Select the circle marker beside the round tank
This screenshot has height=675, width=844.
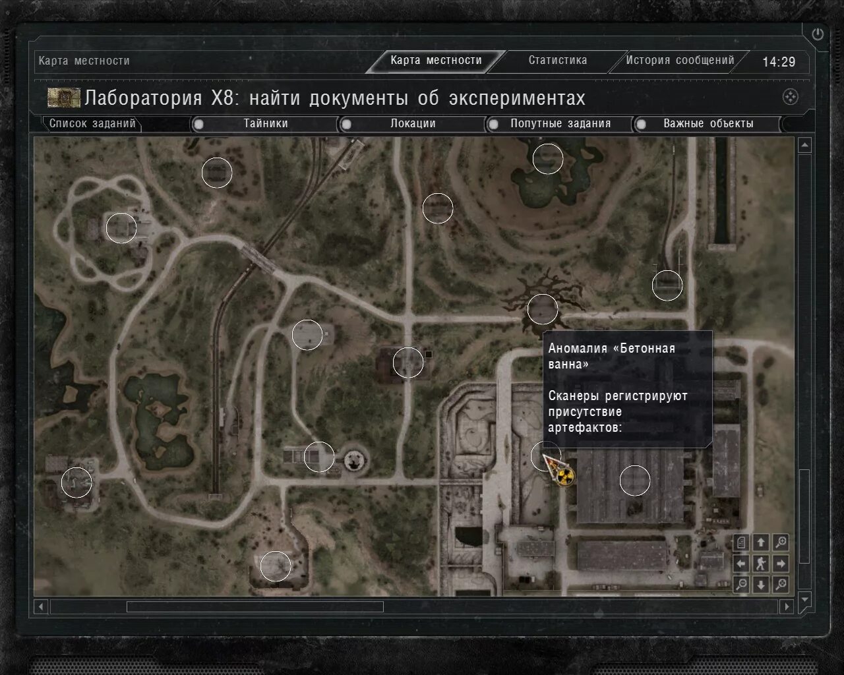point(319,457)
